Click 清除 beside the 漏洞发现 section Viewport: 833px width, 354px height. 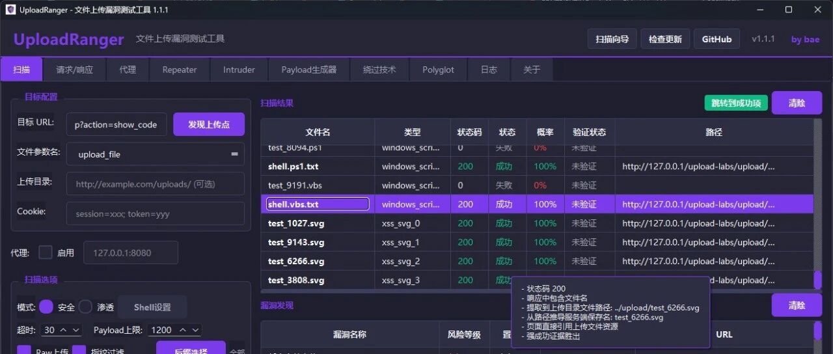(x=797, y=305)
